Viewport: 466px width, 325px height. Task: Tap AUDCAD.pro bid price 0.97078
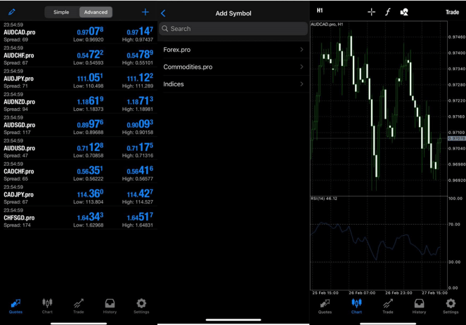[x=90, y=31]
